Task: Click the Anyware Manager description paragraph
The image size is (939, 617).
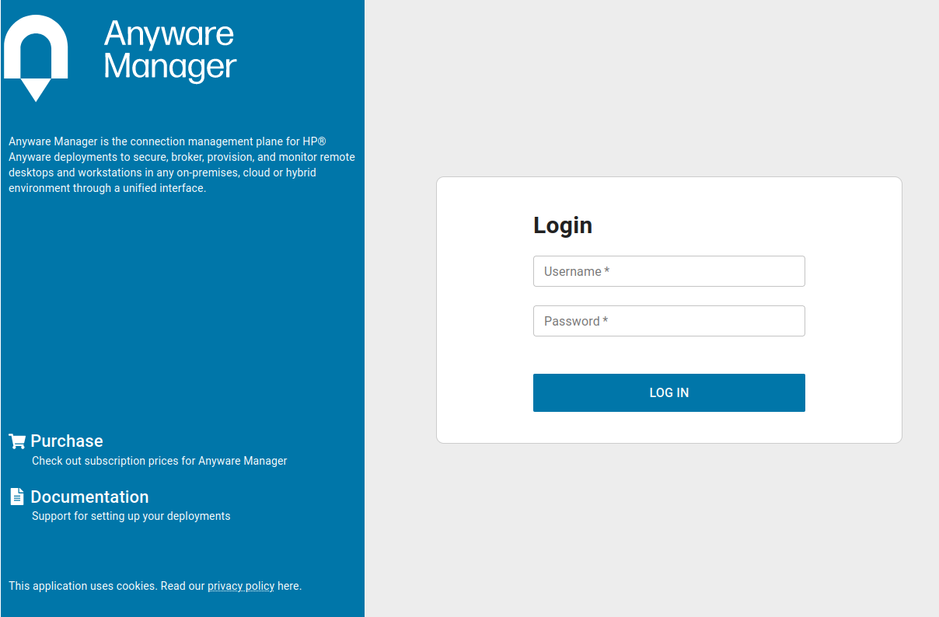Action: [182, 165]
